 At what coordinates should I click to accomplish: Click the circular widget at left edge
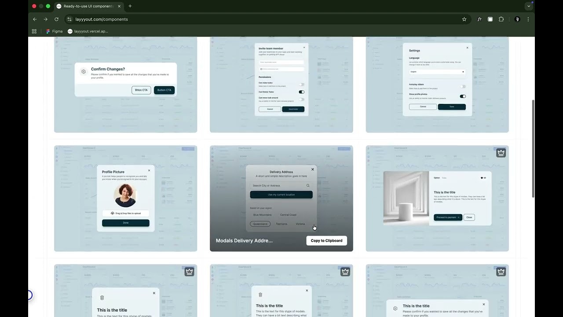pyautogui.click(x=29, y=295)
